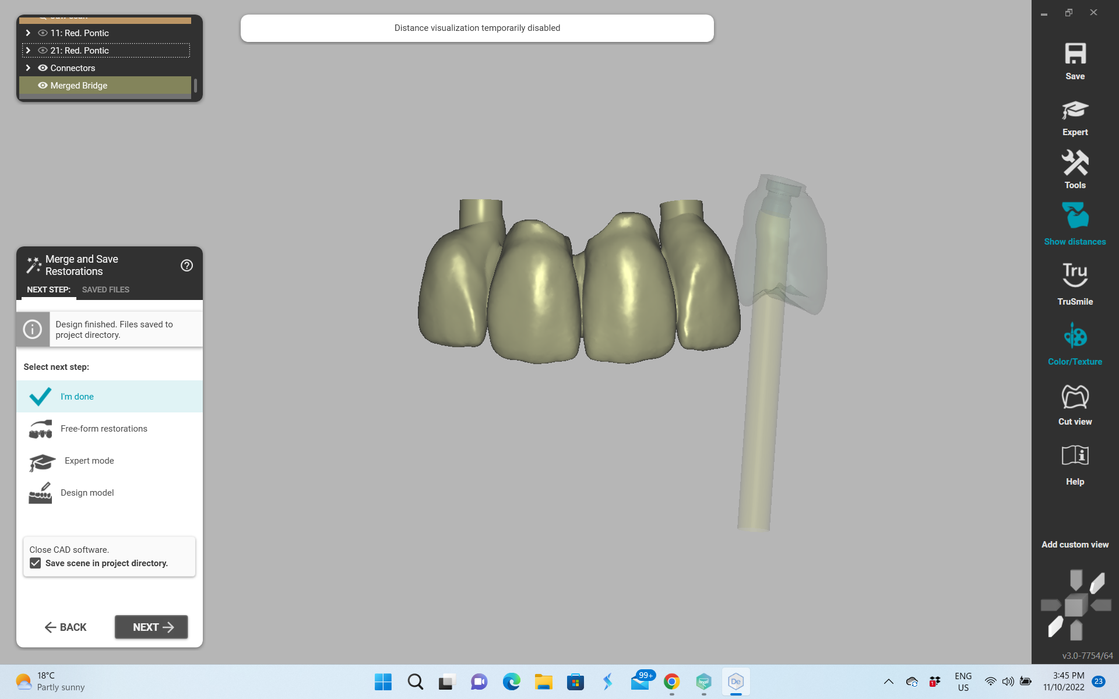This screenshot has height=699, width=1119.
Task: Open Google Chrome from taskbar
Action: tap(671, 682)
